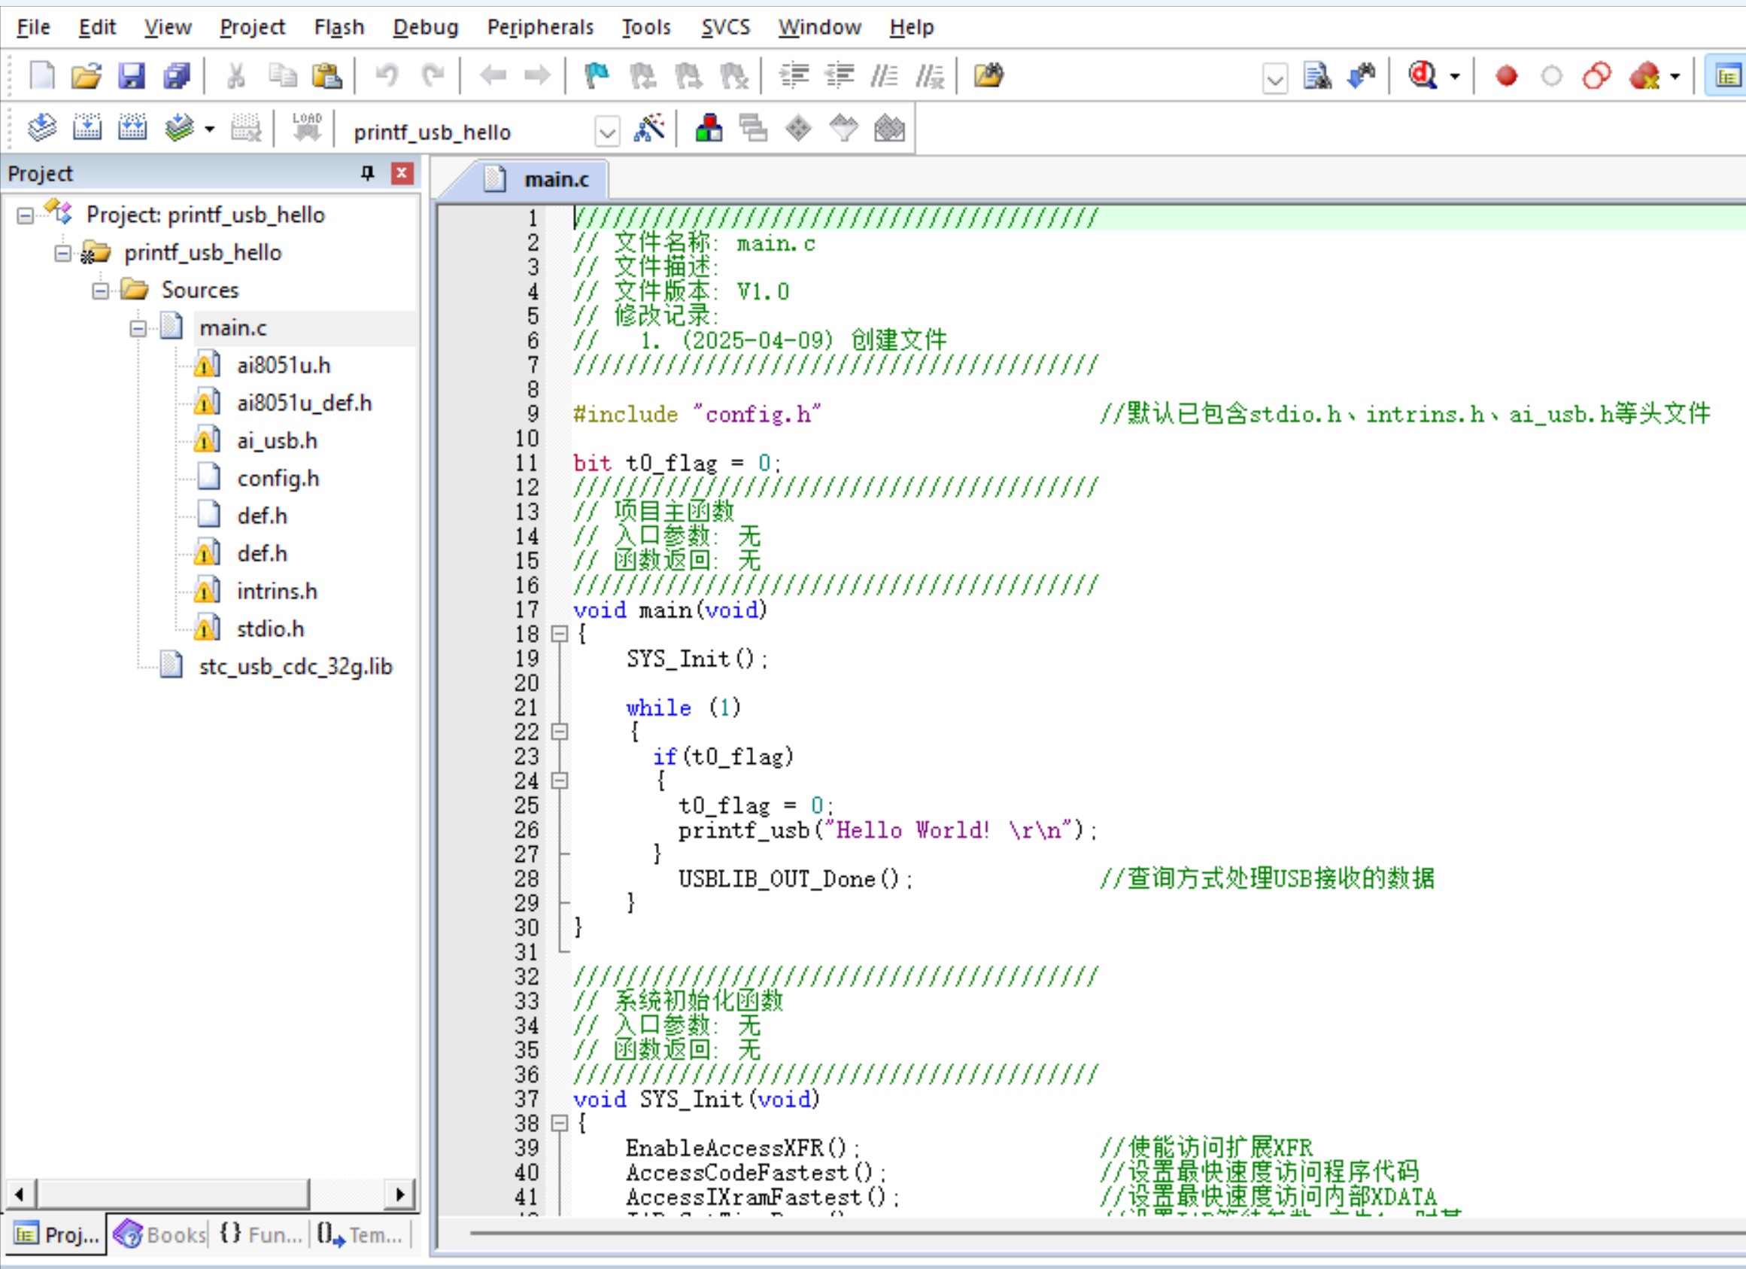Image resolution: width=1746 pixels, height=1269 pixels.
Task: Open the breakpoint kill dropdown arrow
Action: (1675, 76)
